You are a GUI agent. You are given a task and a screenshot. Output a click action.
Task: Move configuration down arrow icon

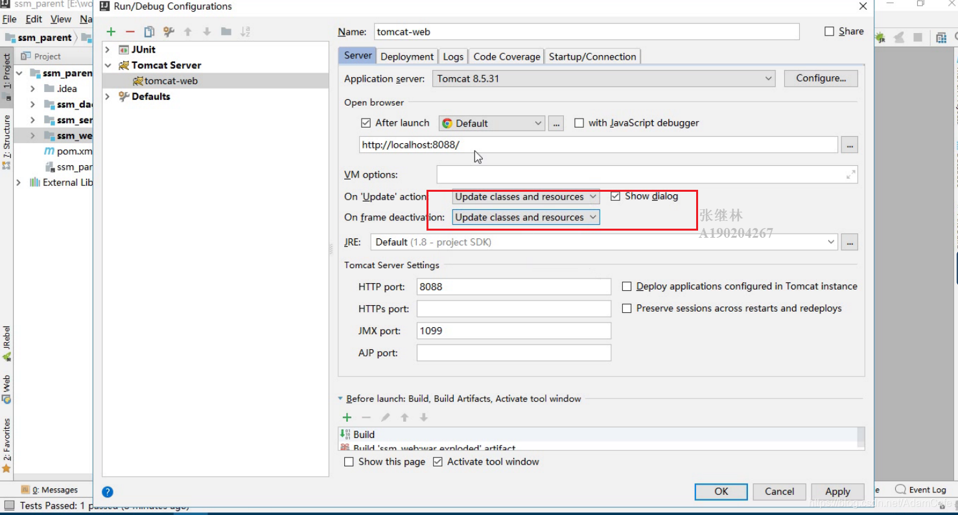tap(207, 32)
